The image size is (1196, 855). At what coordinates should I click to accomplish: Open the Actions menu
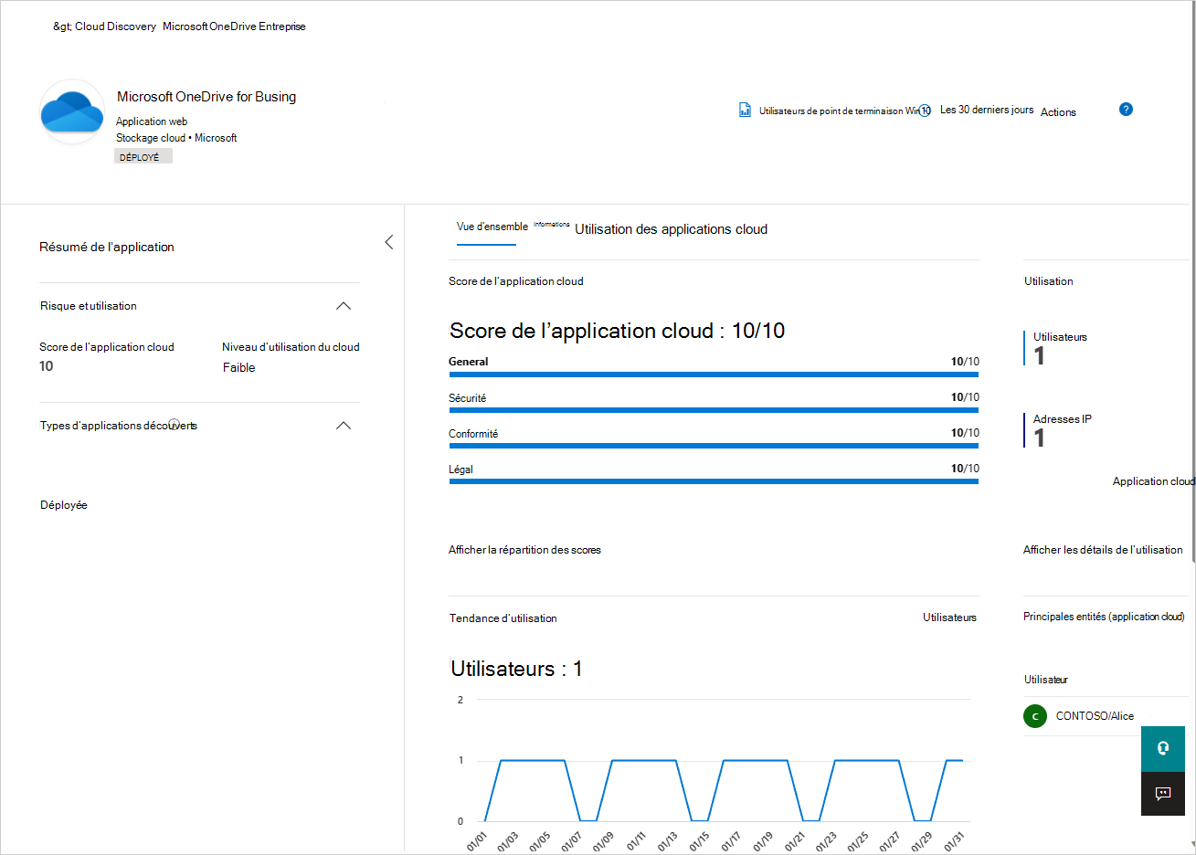pyautogui.click(x=1058, y=112)
